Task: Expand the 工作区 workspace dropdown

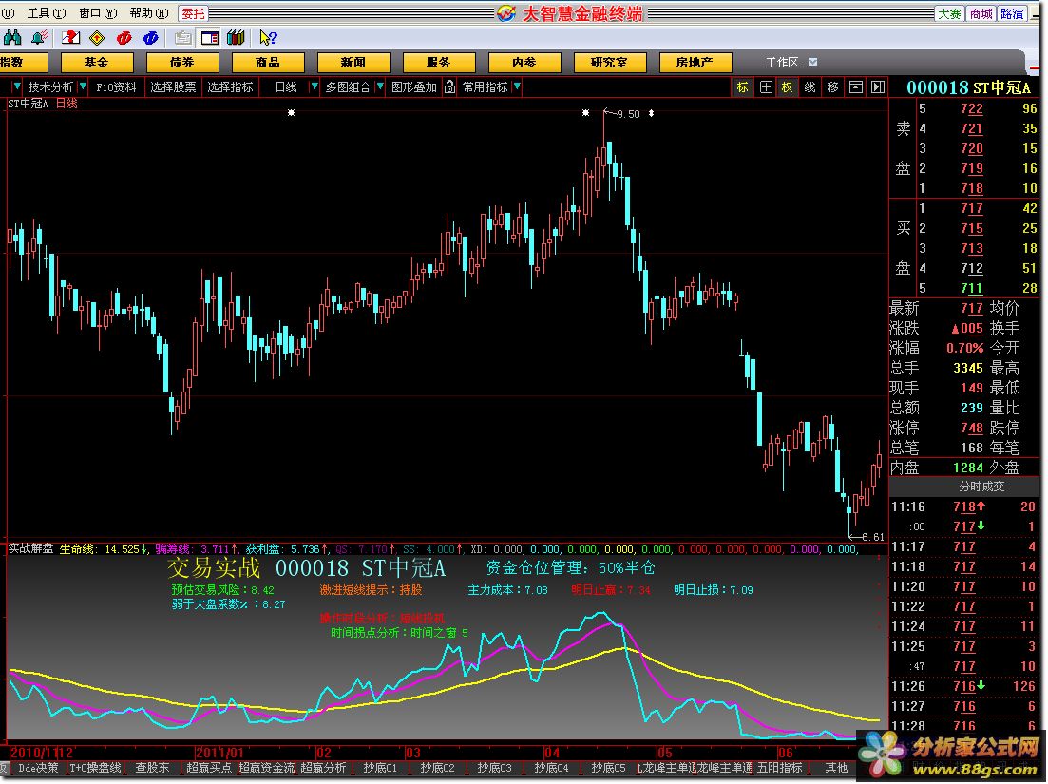Action: (x=812, y=62)
